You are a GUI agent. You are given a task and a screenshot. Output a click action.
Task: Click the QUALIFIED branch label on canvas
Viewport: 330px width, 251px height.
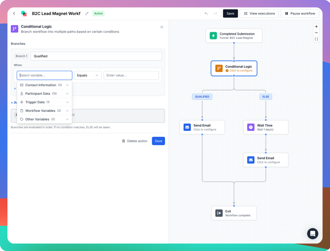point(202,96)
